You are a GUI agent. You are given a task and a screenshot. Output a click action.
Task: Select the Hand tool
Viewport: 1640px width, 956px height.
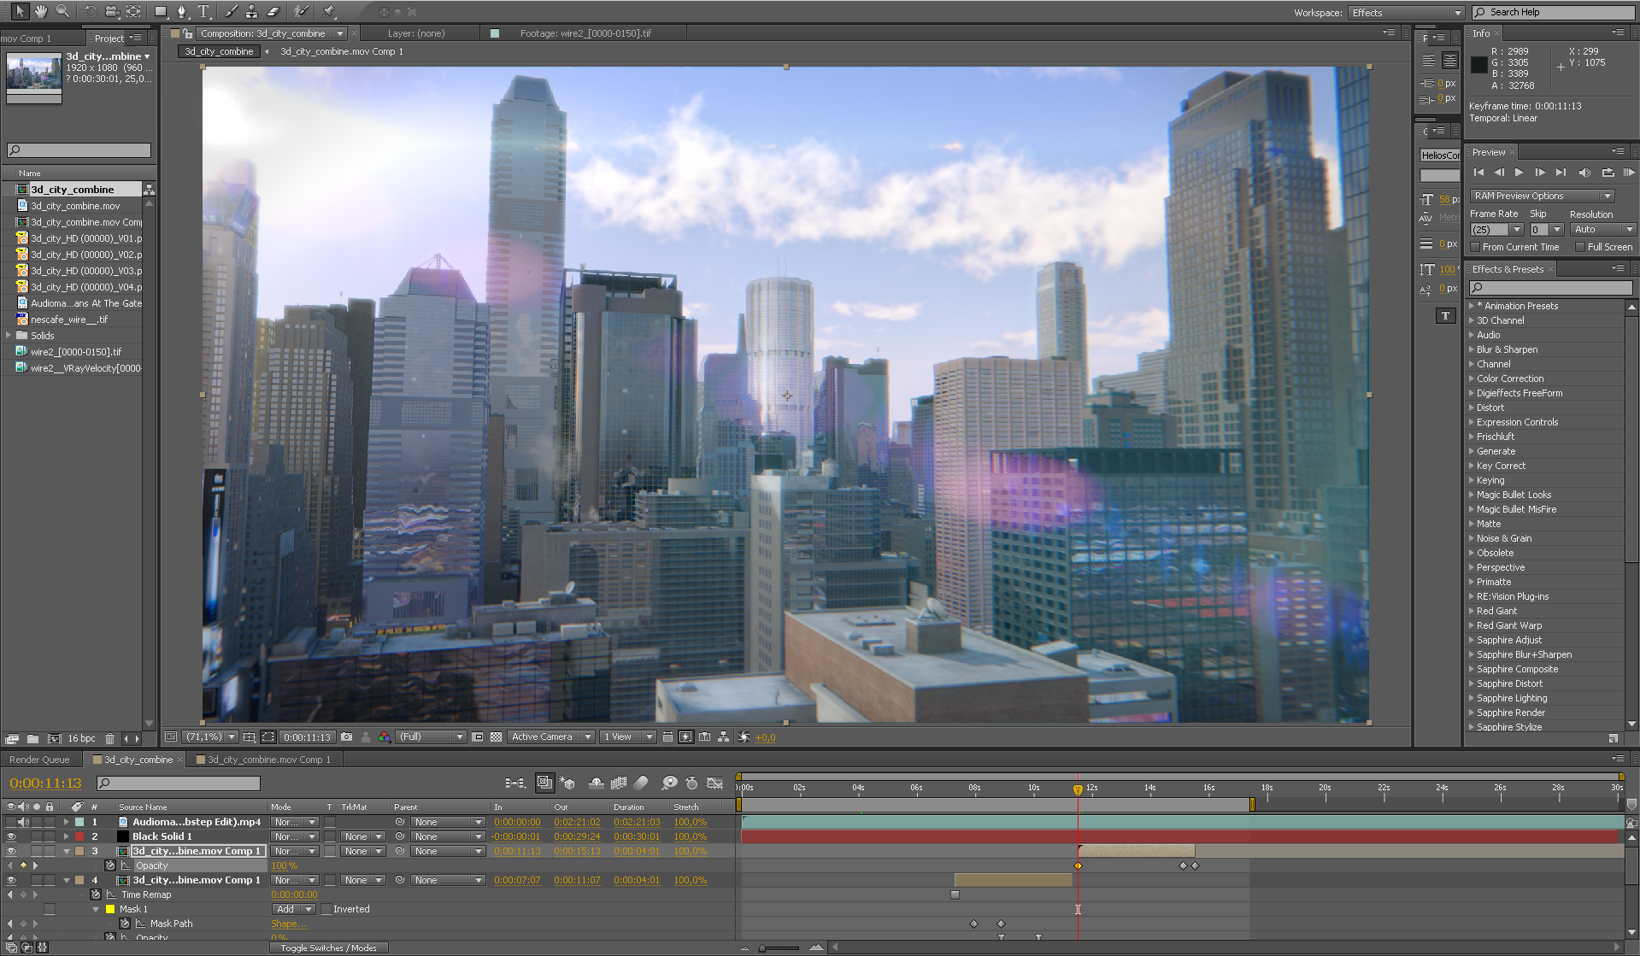coord(41,11)
